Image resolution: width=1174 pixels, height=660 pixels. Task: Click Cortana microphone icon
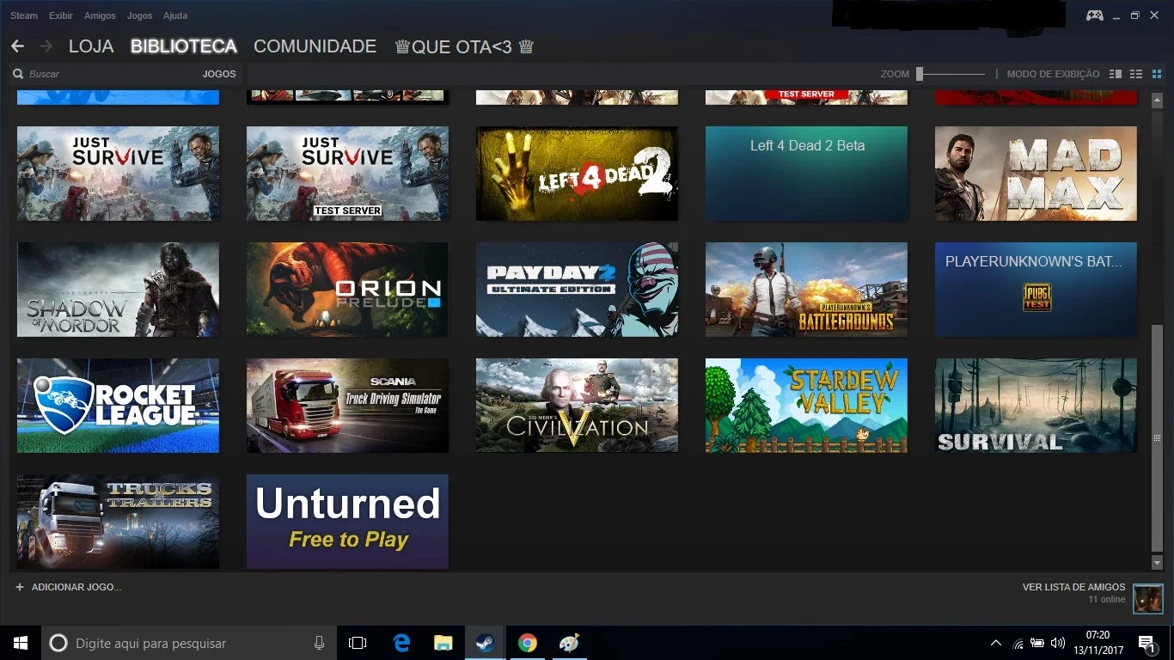[x=319, y=643]
